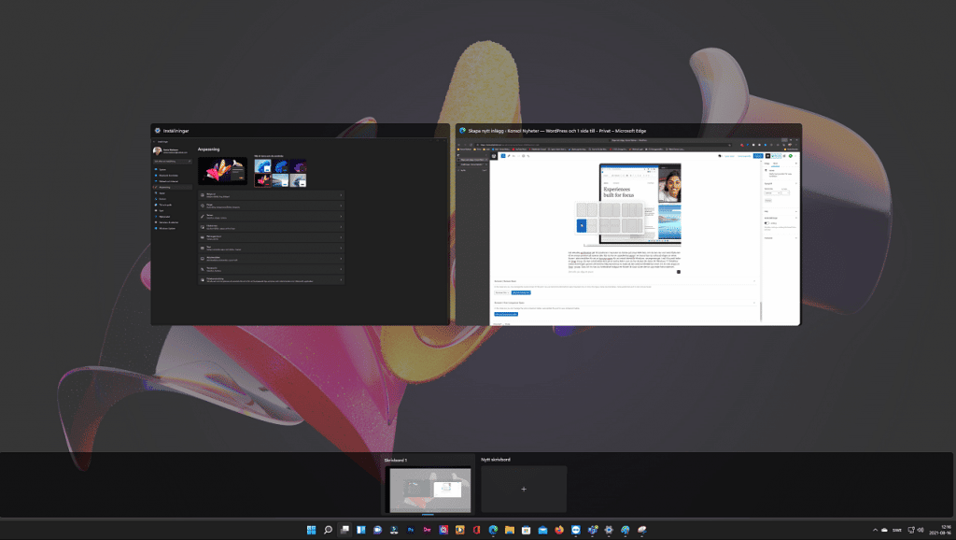Open TeamViewer from the taskbar
Viewport: 956px width, 540px height.
[x=575, y=530]
